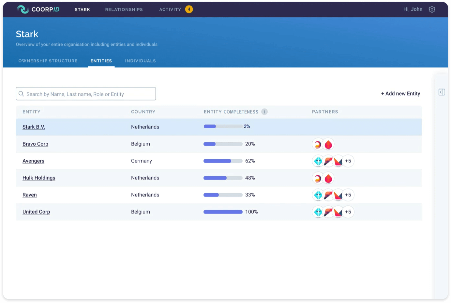Click the Entity Completeness info icon
451x303 pixels.
264,111
